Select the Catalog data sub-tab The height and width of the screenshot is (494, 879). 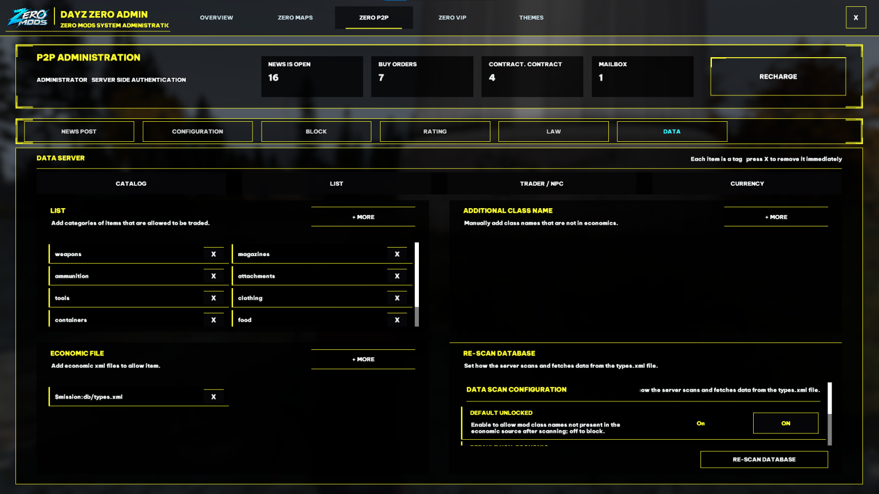tap(131, 184)
